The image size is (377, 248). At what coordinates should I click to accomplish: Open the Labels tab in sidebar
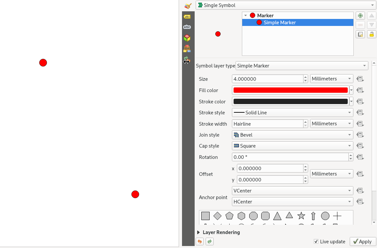187,17
